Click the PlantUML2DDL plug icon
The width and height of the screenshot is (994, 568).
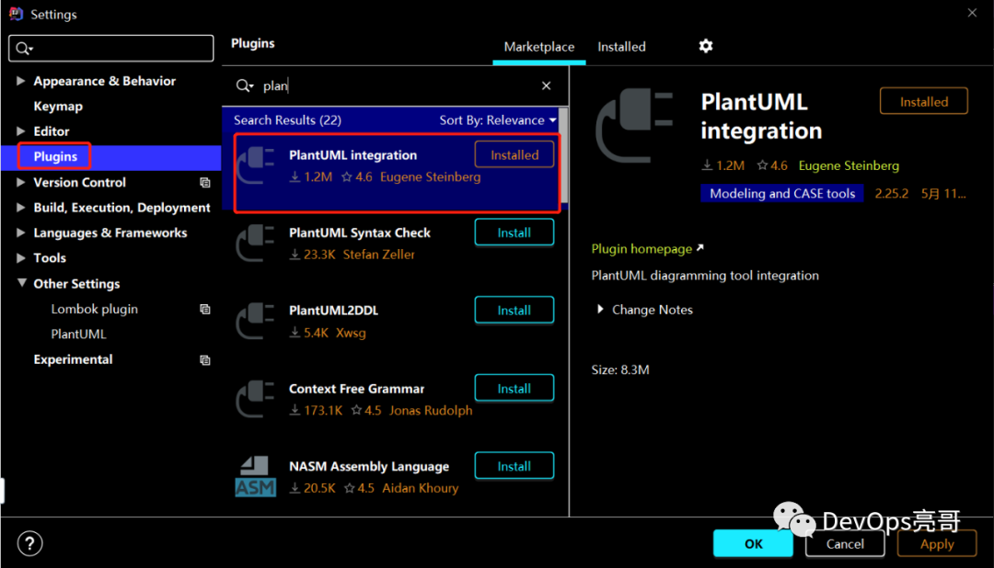click(x=256, y=321)
